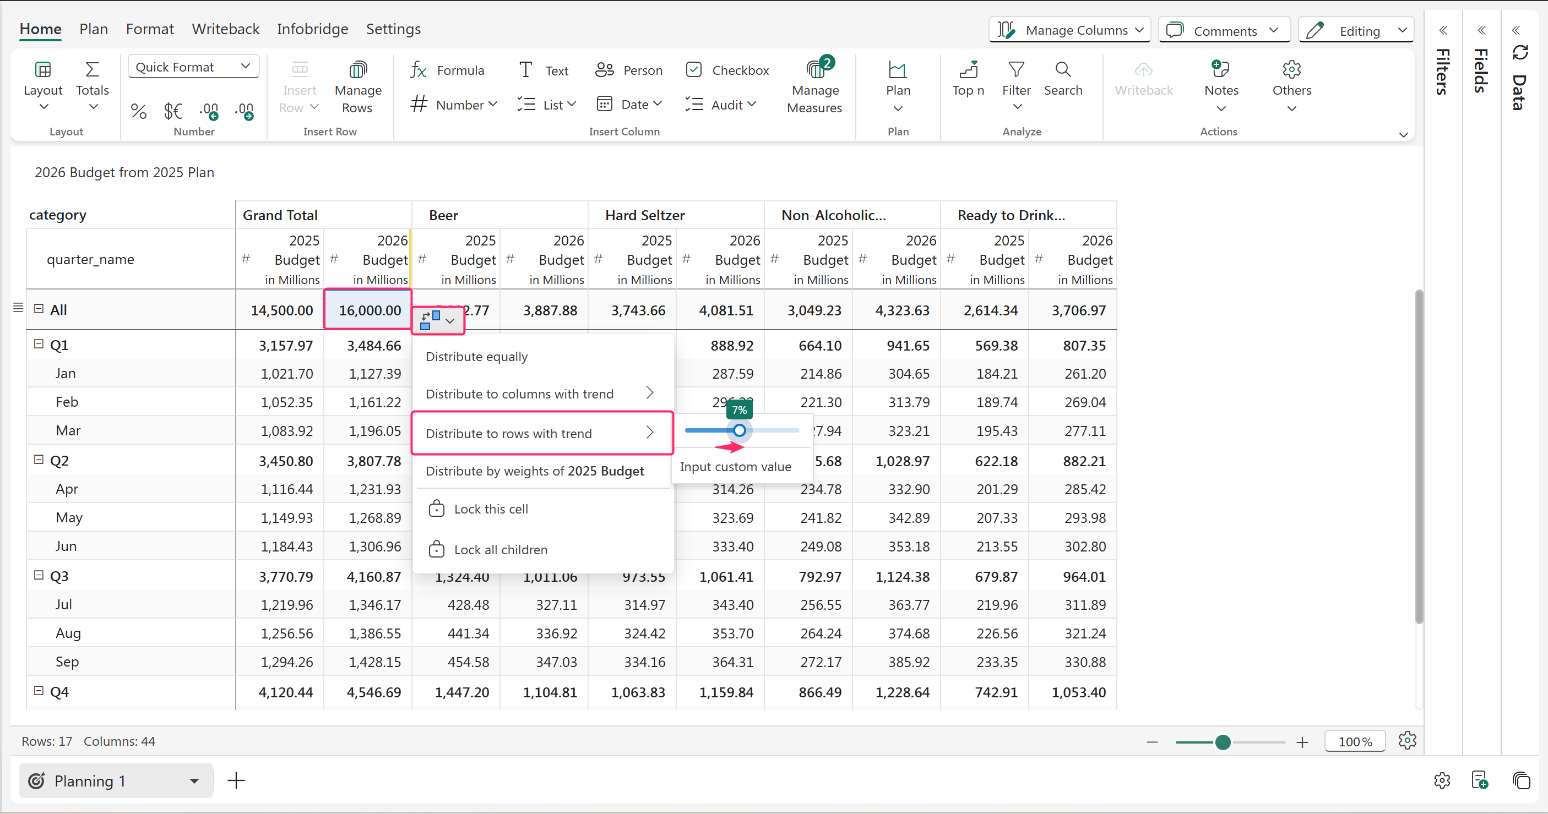Viewport: 1548px width, 814px height.
Task: Open the Planning 1 sheet dropdown
Action: click(193, 780)
